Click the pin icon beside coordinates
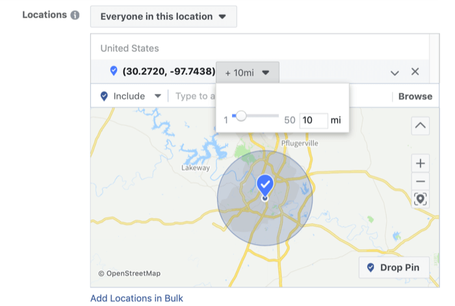 click(114, 70)
